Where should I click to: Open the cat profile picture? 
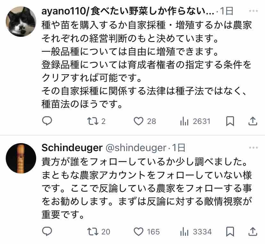coord(21,21)
